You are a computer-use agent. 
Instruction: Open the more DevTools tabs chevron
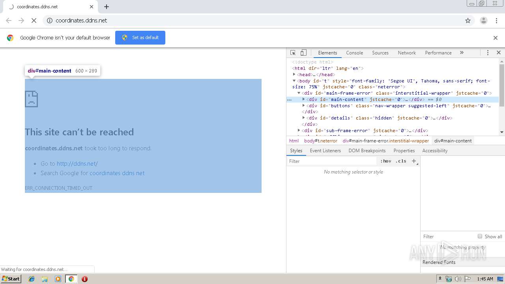click(462, 52)
